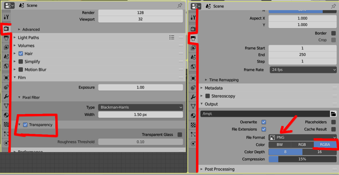Open the Scene tab in left panel
339x175 pixels.
(x=6, y=57)
